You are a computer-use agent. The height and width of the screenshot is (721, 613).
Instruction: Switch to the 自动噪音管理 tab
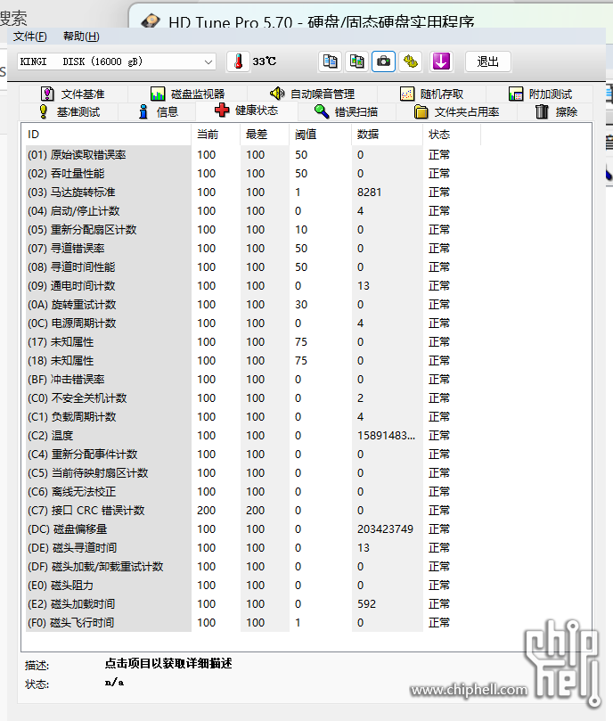[312, 94]
